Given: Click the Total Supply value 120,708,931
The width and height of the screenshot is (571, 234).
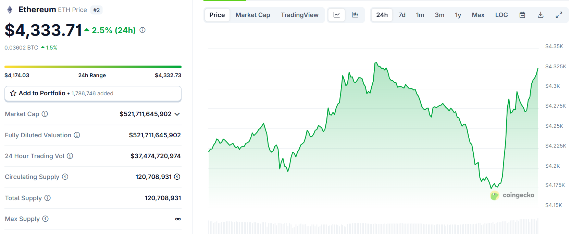Looking at the screenshot, I should coord(163,198).
